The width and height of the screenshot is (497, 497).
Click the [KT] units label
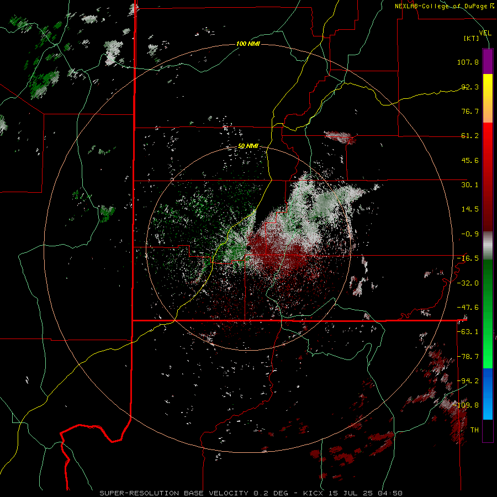point(472,39)
